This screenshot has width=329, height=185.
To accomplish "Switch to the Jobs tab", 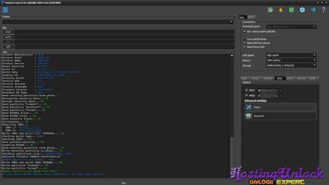I will 242,17.
